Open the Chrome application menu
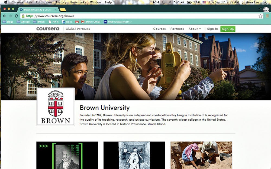The height and width of the screenshot is (169, 271). (x=17, y=2)
